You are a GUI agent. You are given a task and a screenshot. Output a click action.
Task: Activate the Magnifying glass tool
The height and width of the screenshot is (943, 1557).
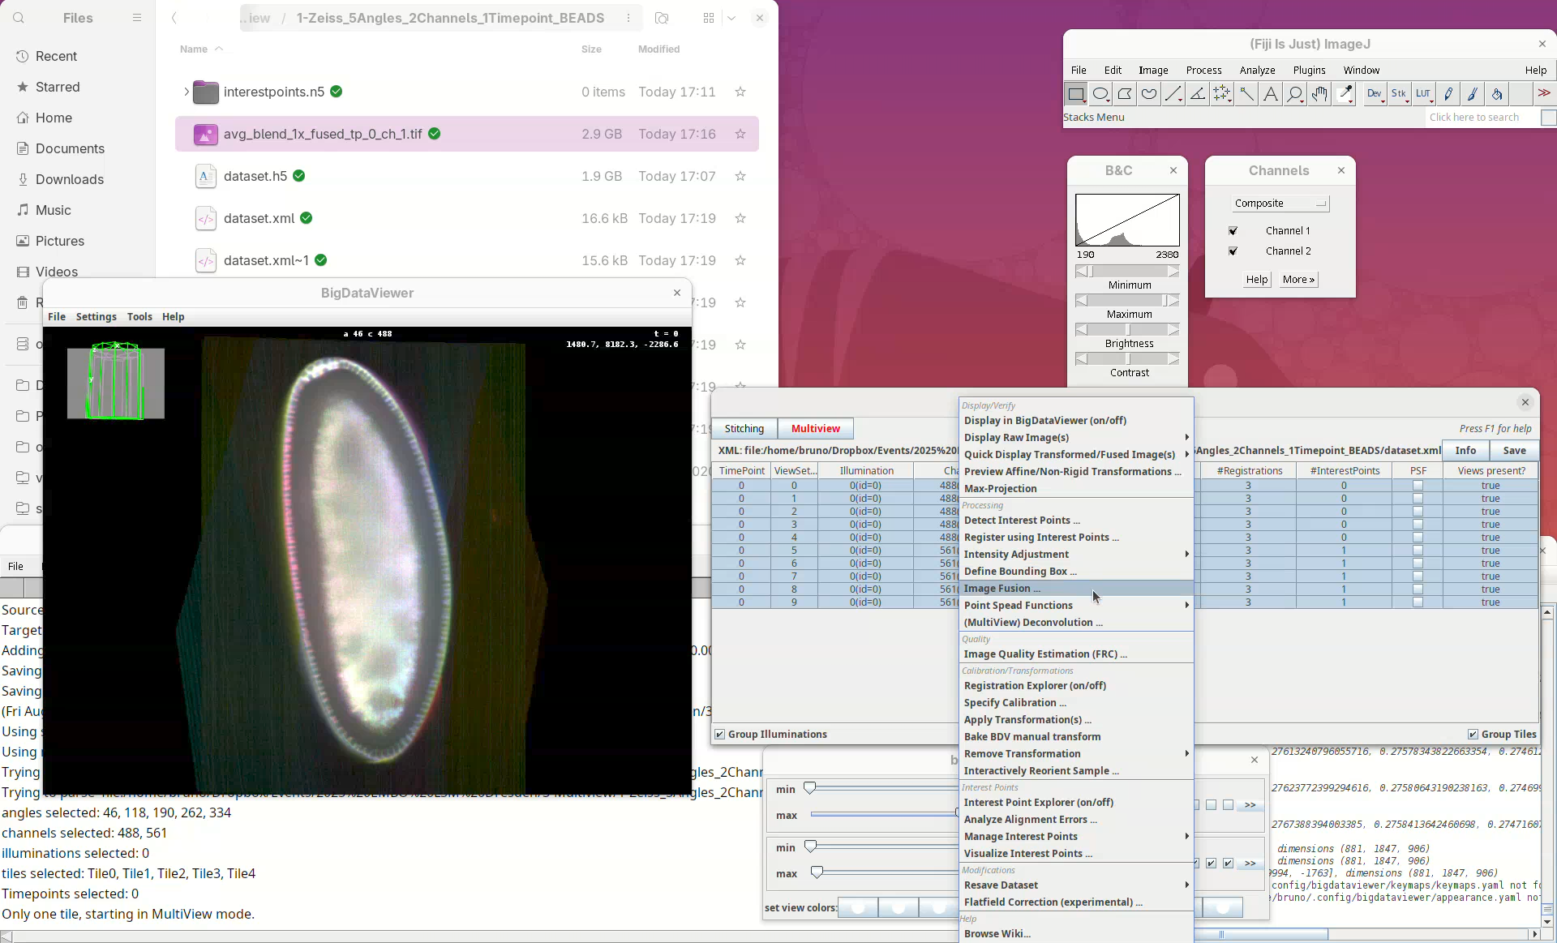[1295, 94]
